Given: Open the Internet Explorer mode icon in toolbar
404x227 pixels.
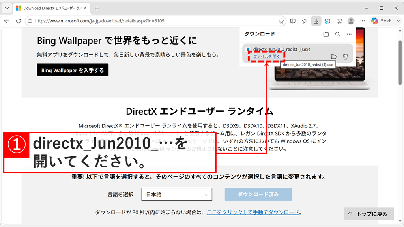Looking at the screenshot, I should pos(328,21).
